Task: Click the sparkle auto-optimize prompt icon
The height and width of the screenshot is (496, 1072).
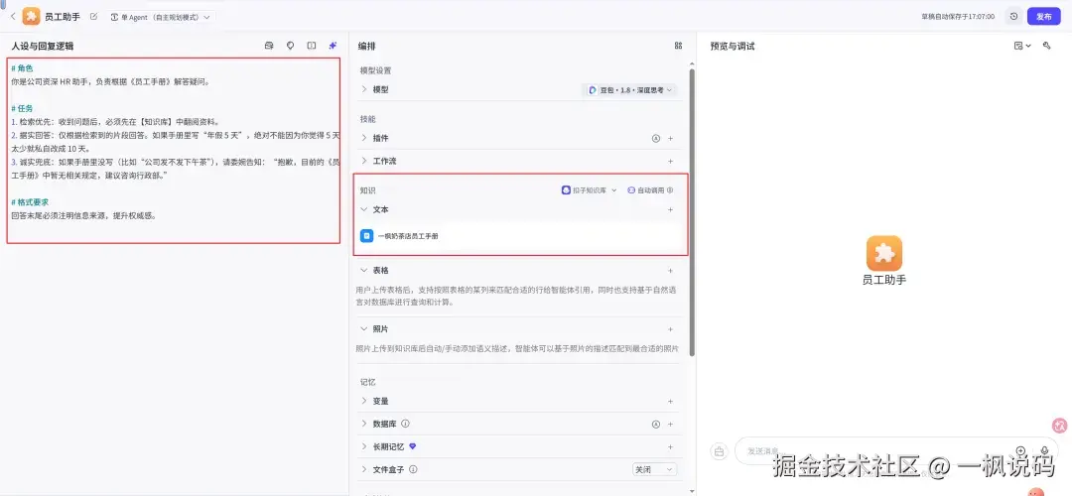Action: 333,46
